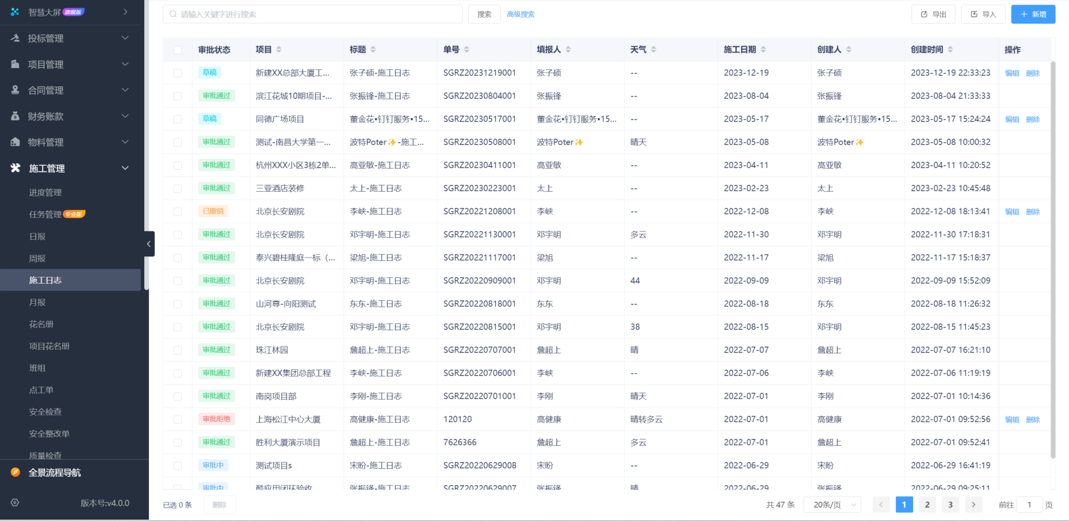This screenshot has height=522, width=1069.
Task: Click the 高级搜索 advanced search link
Action: 519,14
